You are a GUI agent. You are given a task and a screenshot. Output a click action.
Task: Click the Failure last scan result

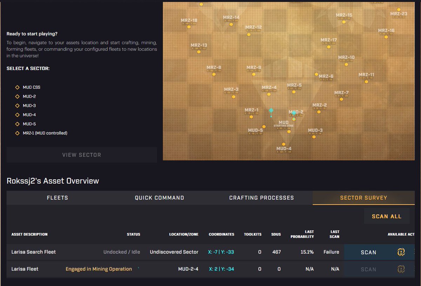pos(331,252)
